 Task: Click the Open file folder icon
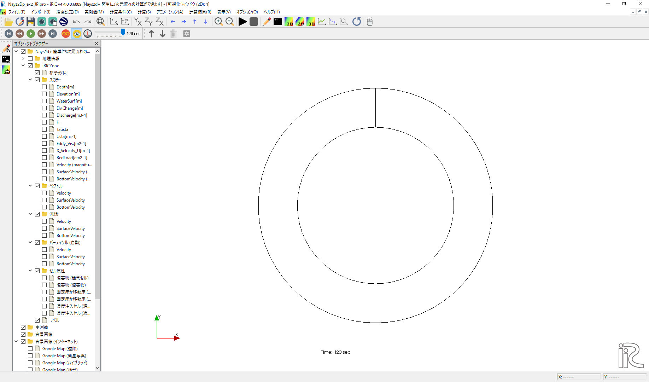pos(8,22)
